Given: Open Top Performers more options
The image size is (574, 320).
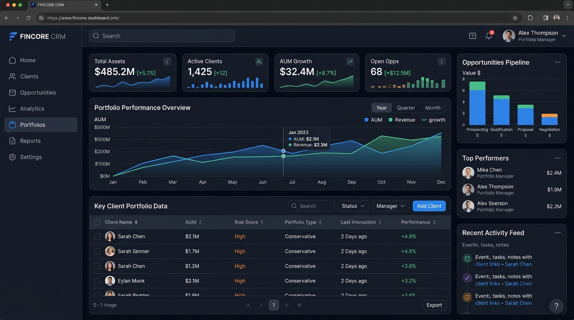Looking at the screenshot, I should pyautogui.click(x=558, y=158).
